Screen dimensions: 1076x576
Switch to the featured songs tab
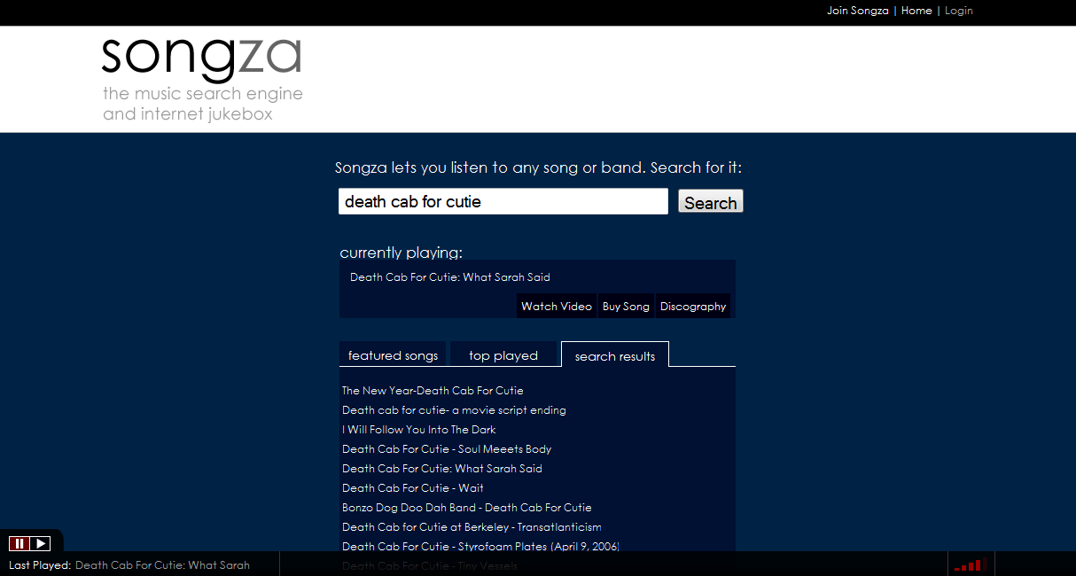pyautogui.click(x=393, y=354)
